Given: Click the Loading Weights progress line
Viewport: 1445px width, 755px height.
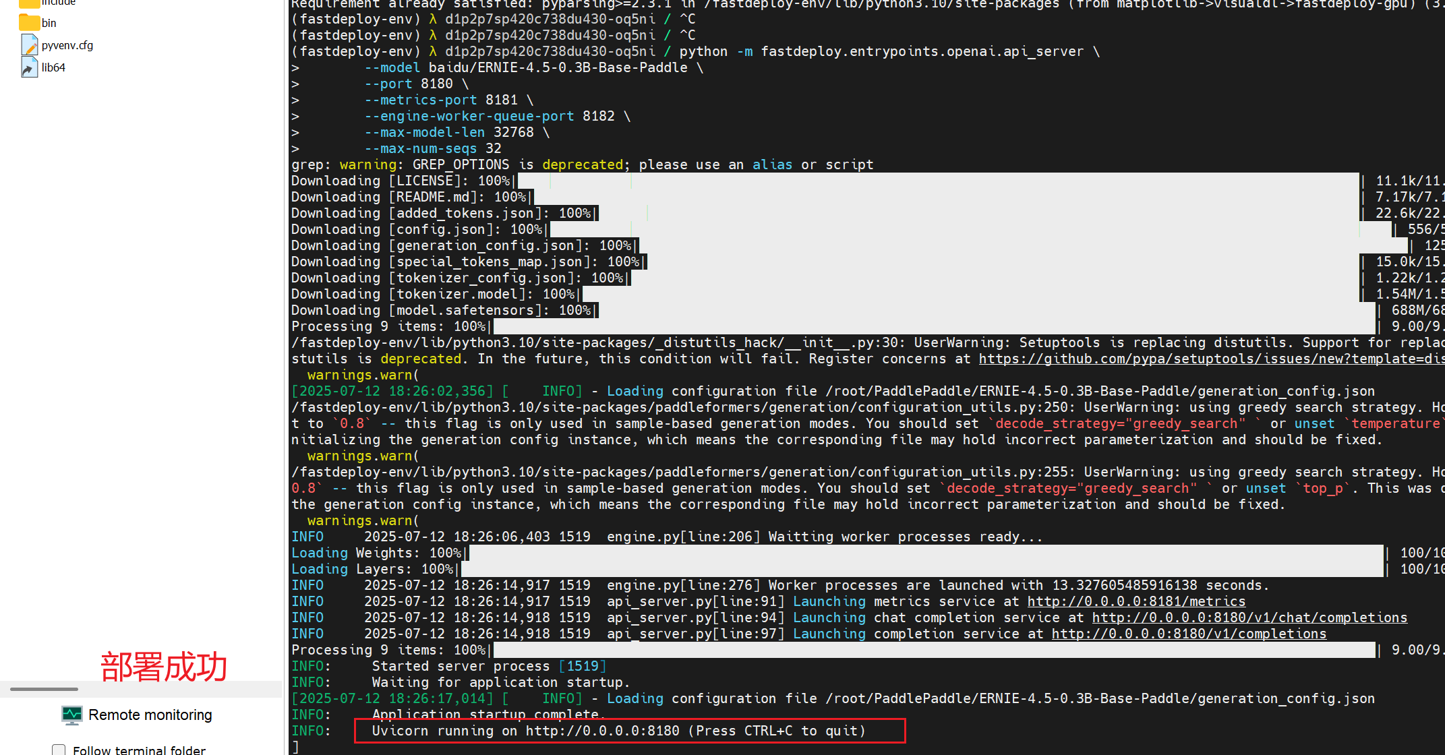Looking at the screenshot, I should pos(868,553).
